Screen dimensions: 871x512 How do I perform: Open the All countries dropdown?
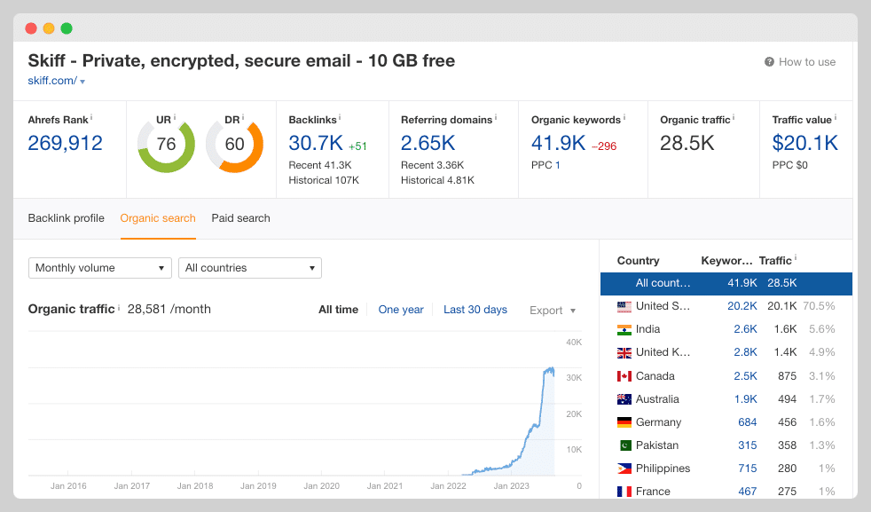coord(250,268)
